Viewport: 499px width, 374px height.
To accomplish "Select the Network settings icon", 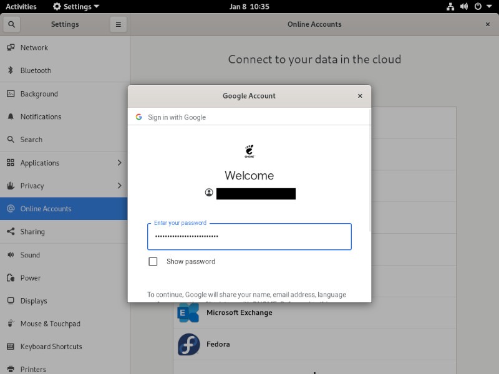I will [12, 47].
